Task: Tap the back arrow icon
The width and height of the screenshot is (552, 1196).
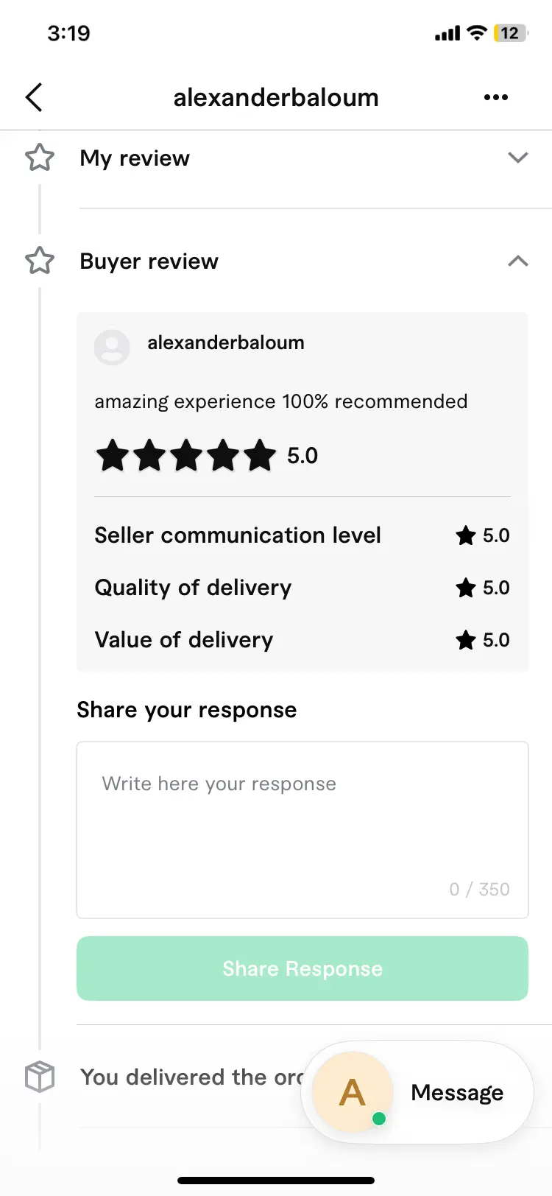Action: (34, 97)
